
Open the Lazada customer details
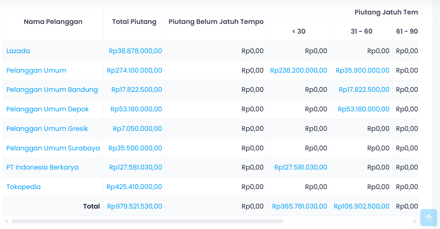pyautogui.click(x=18, y=51)
